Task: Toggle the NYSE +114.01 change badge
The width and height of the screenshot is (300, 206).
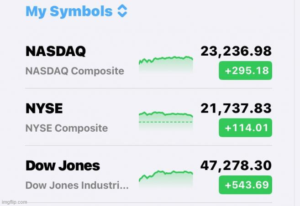Action: coord(245,128)
